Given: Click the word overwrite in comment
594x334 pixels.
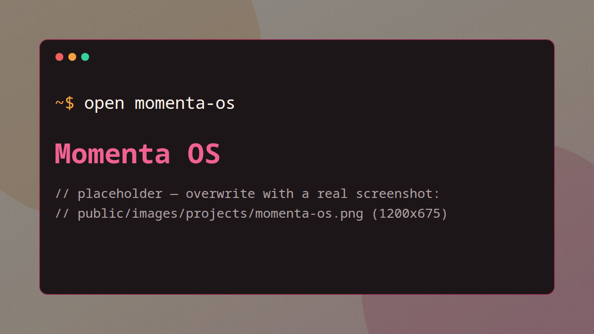Looking at the screenshot, I should click(x=220, y=193).
